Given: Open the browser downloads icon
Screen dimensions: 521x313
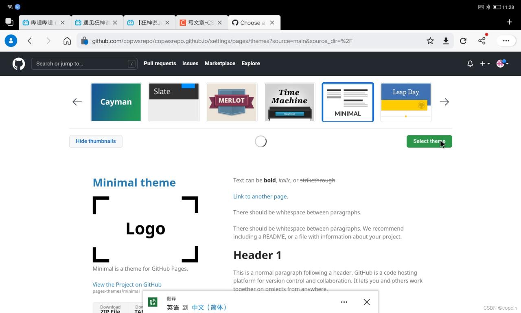Looking at the screenshot, I should click(446, 41).
